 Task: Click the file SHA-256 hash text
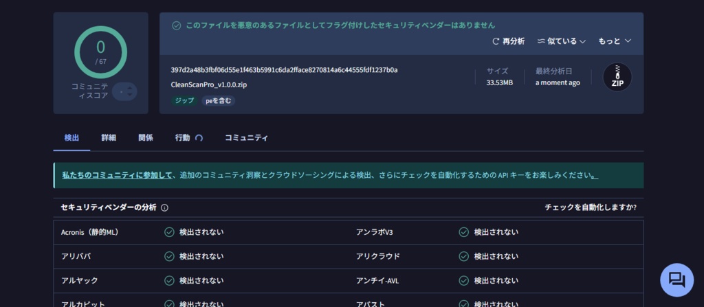(284, 70)
